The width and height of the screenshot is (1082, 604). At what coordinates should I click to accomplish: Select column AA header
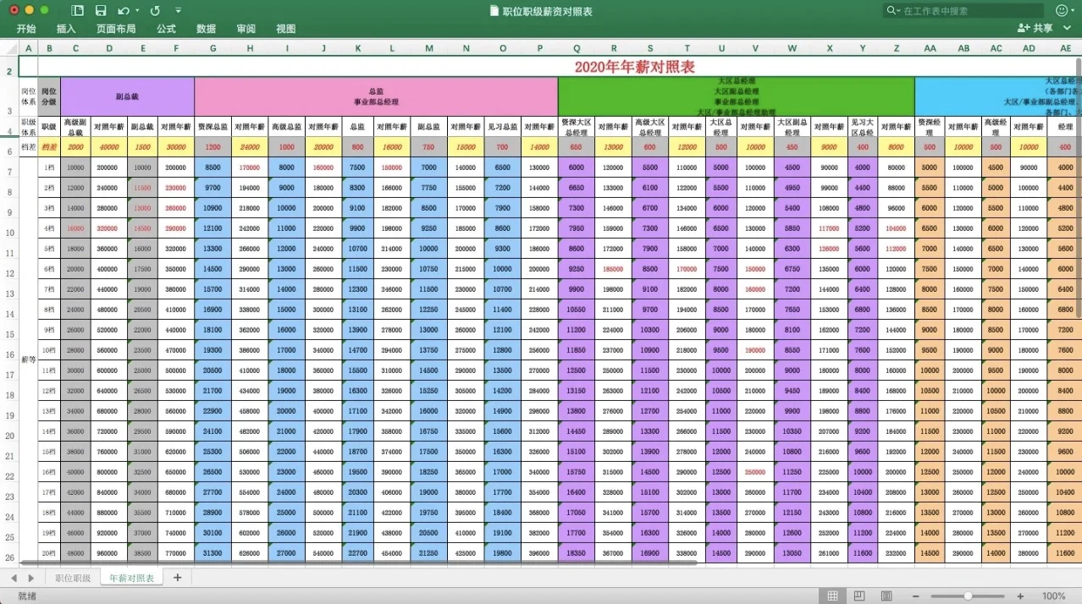[930, 48]
